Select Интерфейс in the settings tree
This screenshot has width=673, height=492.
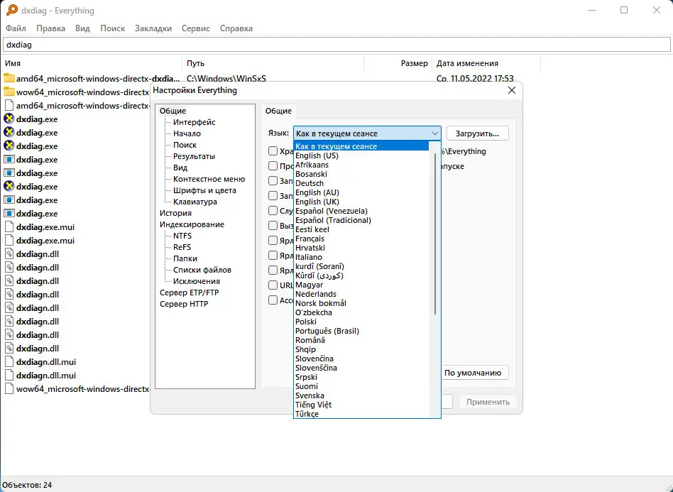pos(194,122)
